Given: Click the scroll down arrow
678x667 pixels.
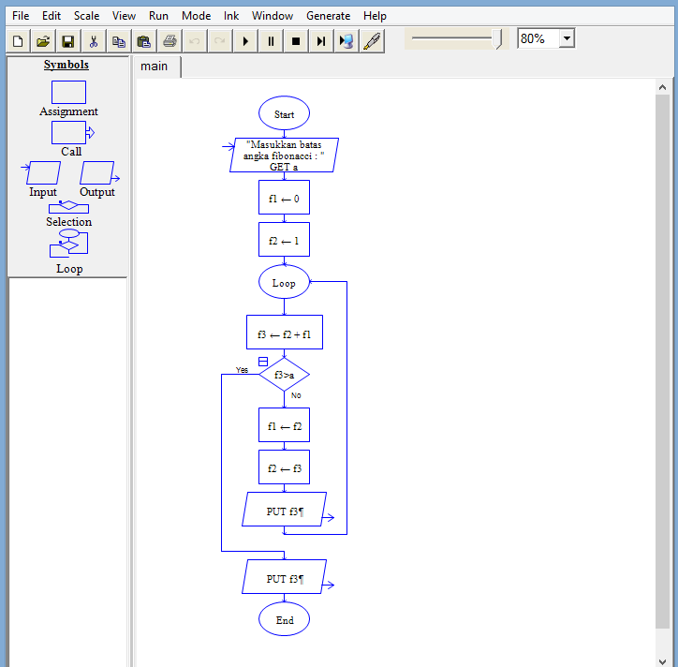Looking at the screenshot, I should tap(662, 661).
